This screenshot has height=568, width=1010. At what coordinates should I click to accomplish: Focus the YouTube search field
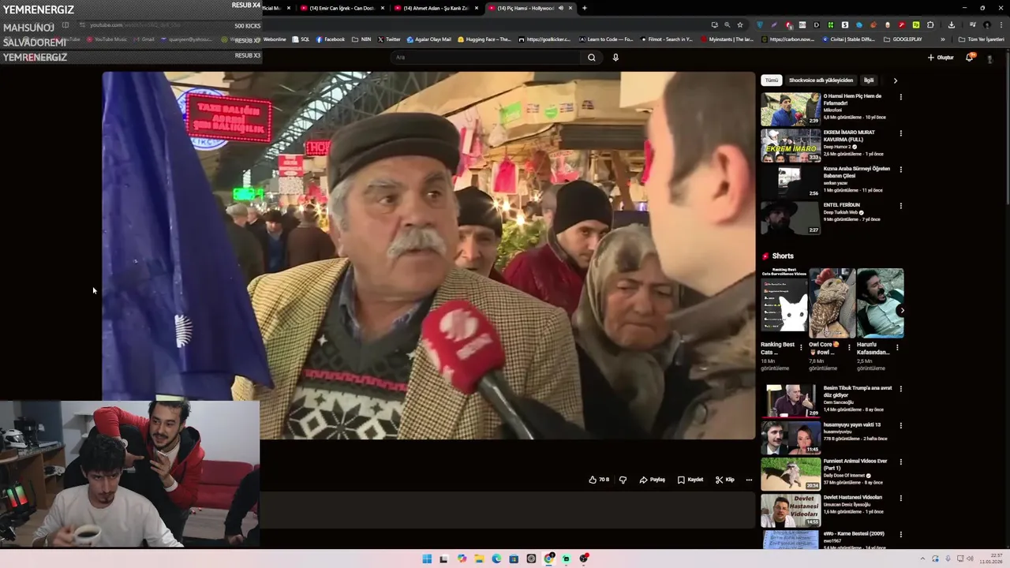click(486, 57)
